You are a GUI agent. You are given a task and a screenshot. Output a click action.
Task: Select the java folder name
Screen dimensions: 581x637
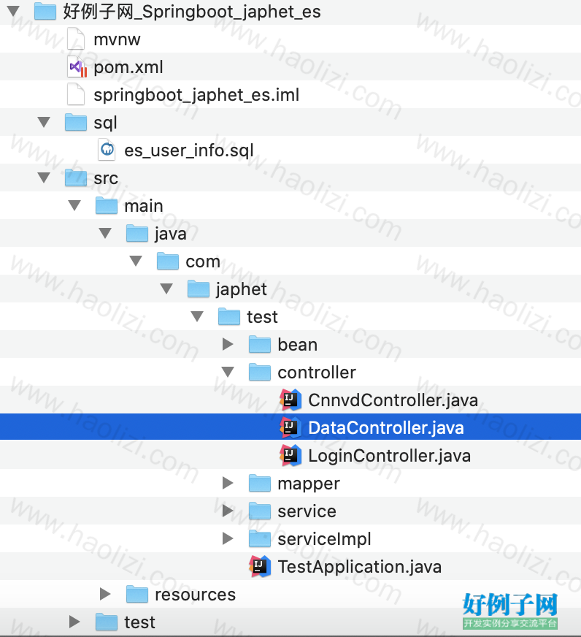point(170,234)
